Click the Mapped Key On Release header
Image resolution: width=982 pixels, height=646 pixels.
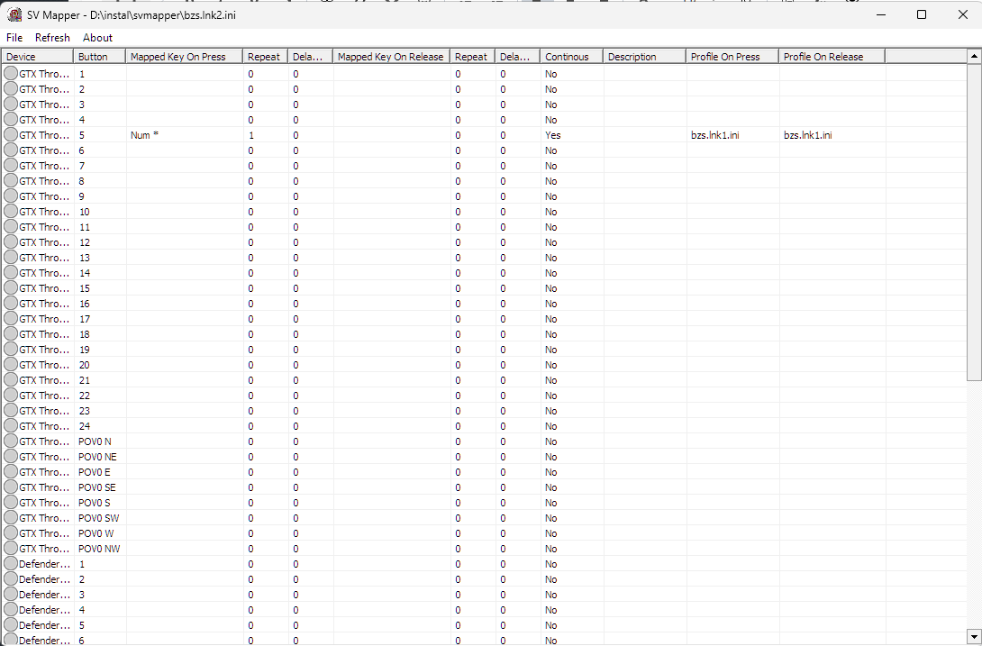click(x=391, y=57)
